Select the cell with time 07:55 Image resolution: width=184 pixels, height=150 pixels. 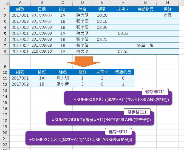[x=123, y=51]
